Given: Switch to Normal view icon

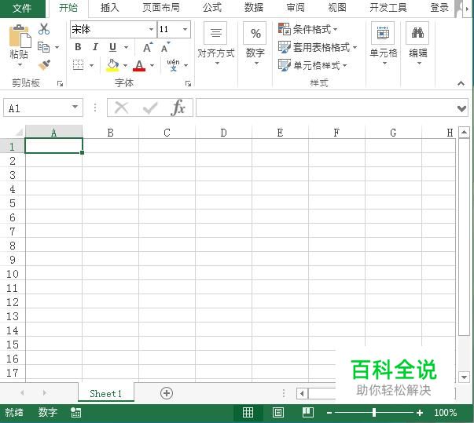Looking at the screenshot, I should [248, 413].
